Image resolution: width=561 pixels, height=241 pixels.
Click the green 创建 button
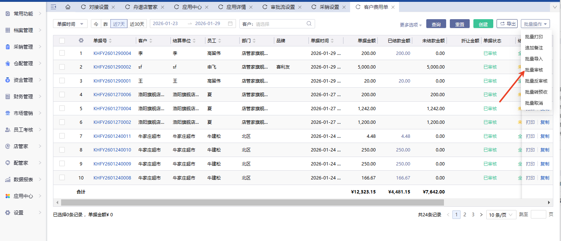[x=483, y=24]
